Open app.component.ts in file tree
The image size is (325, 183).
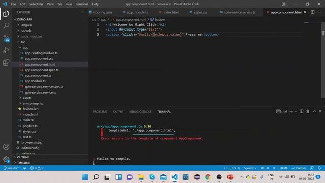click(x=38, y=75)
